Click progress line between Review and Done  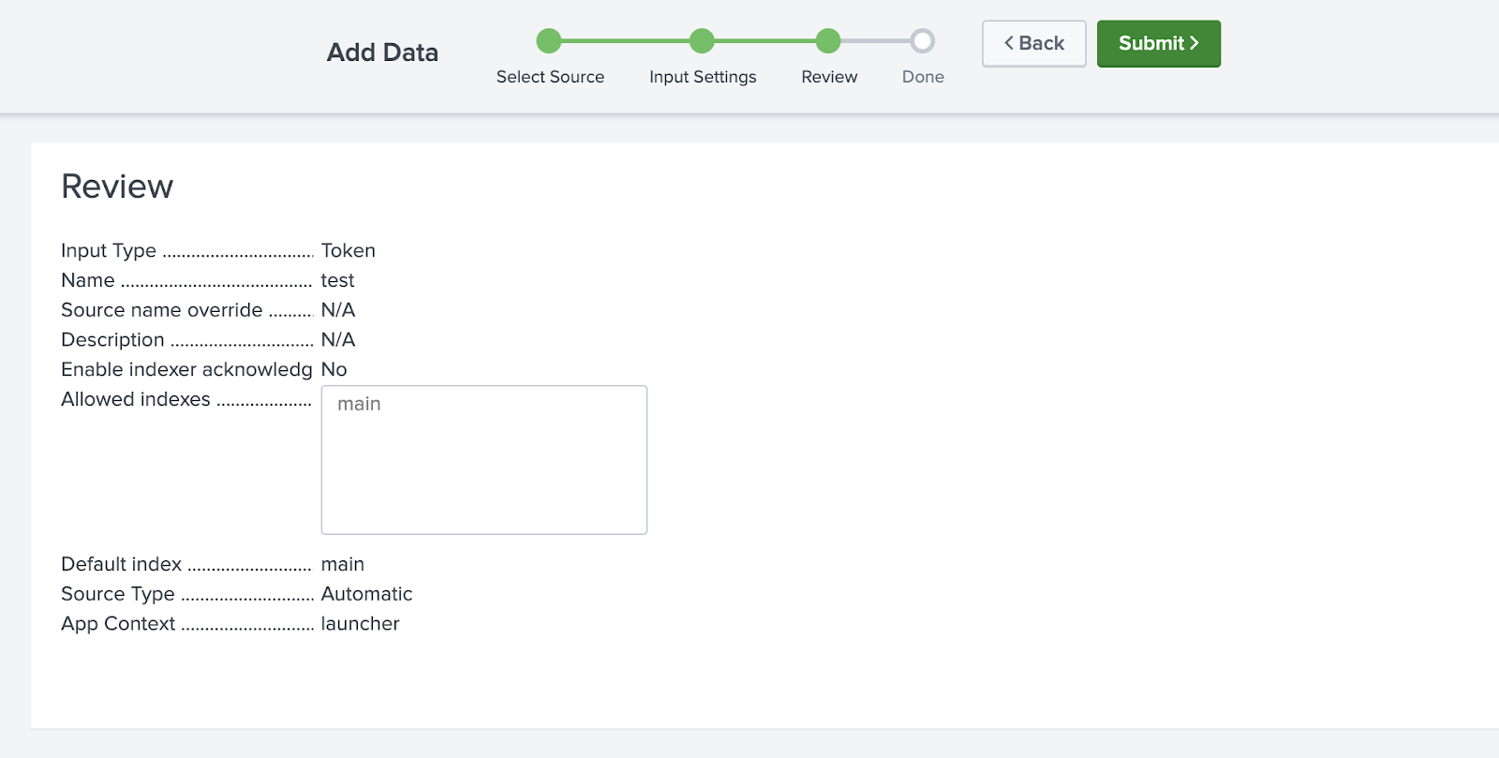pyautogui.click(x=875, y=41)
